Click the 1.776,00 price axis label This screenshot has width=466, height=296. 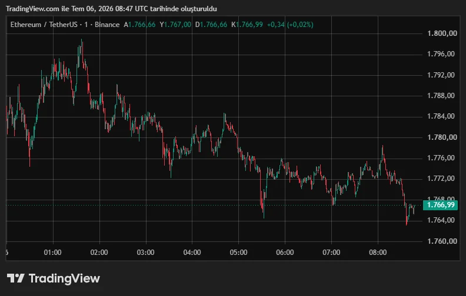[x=441, y=158]
